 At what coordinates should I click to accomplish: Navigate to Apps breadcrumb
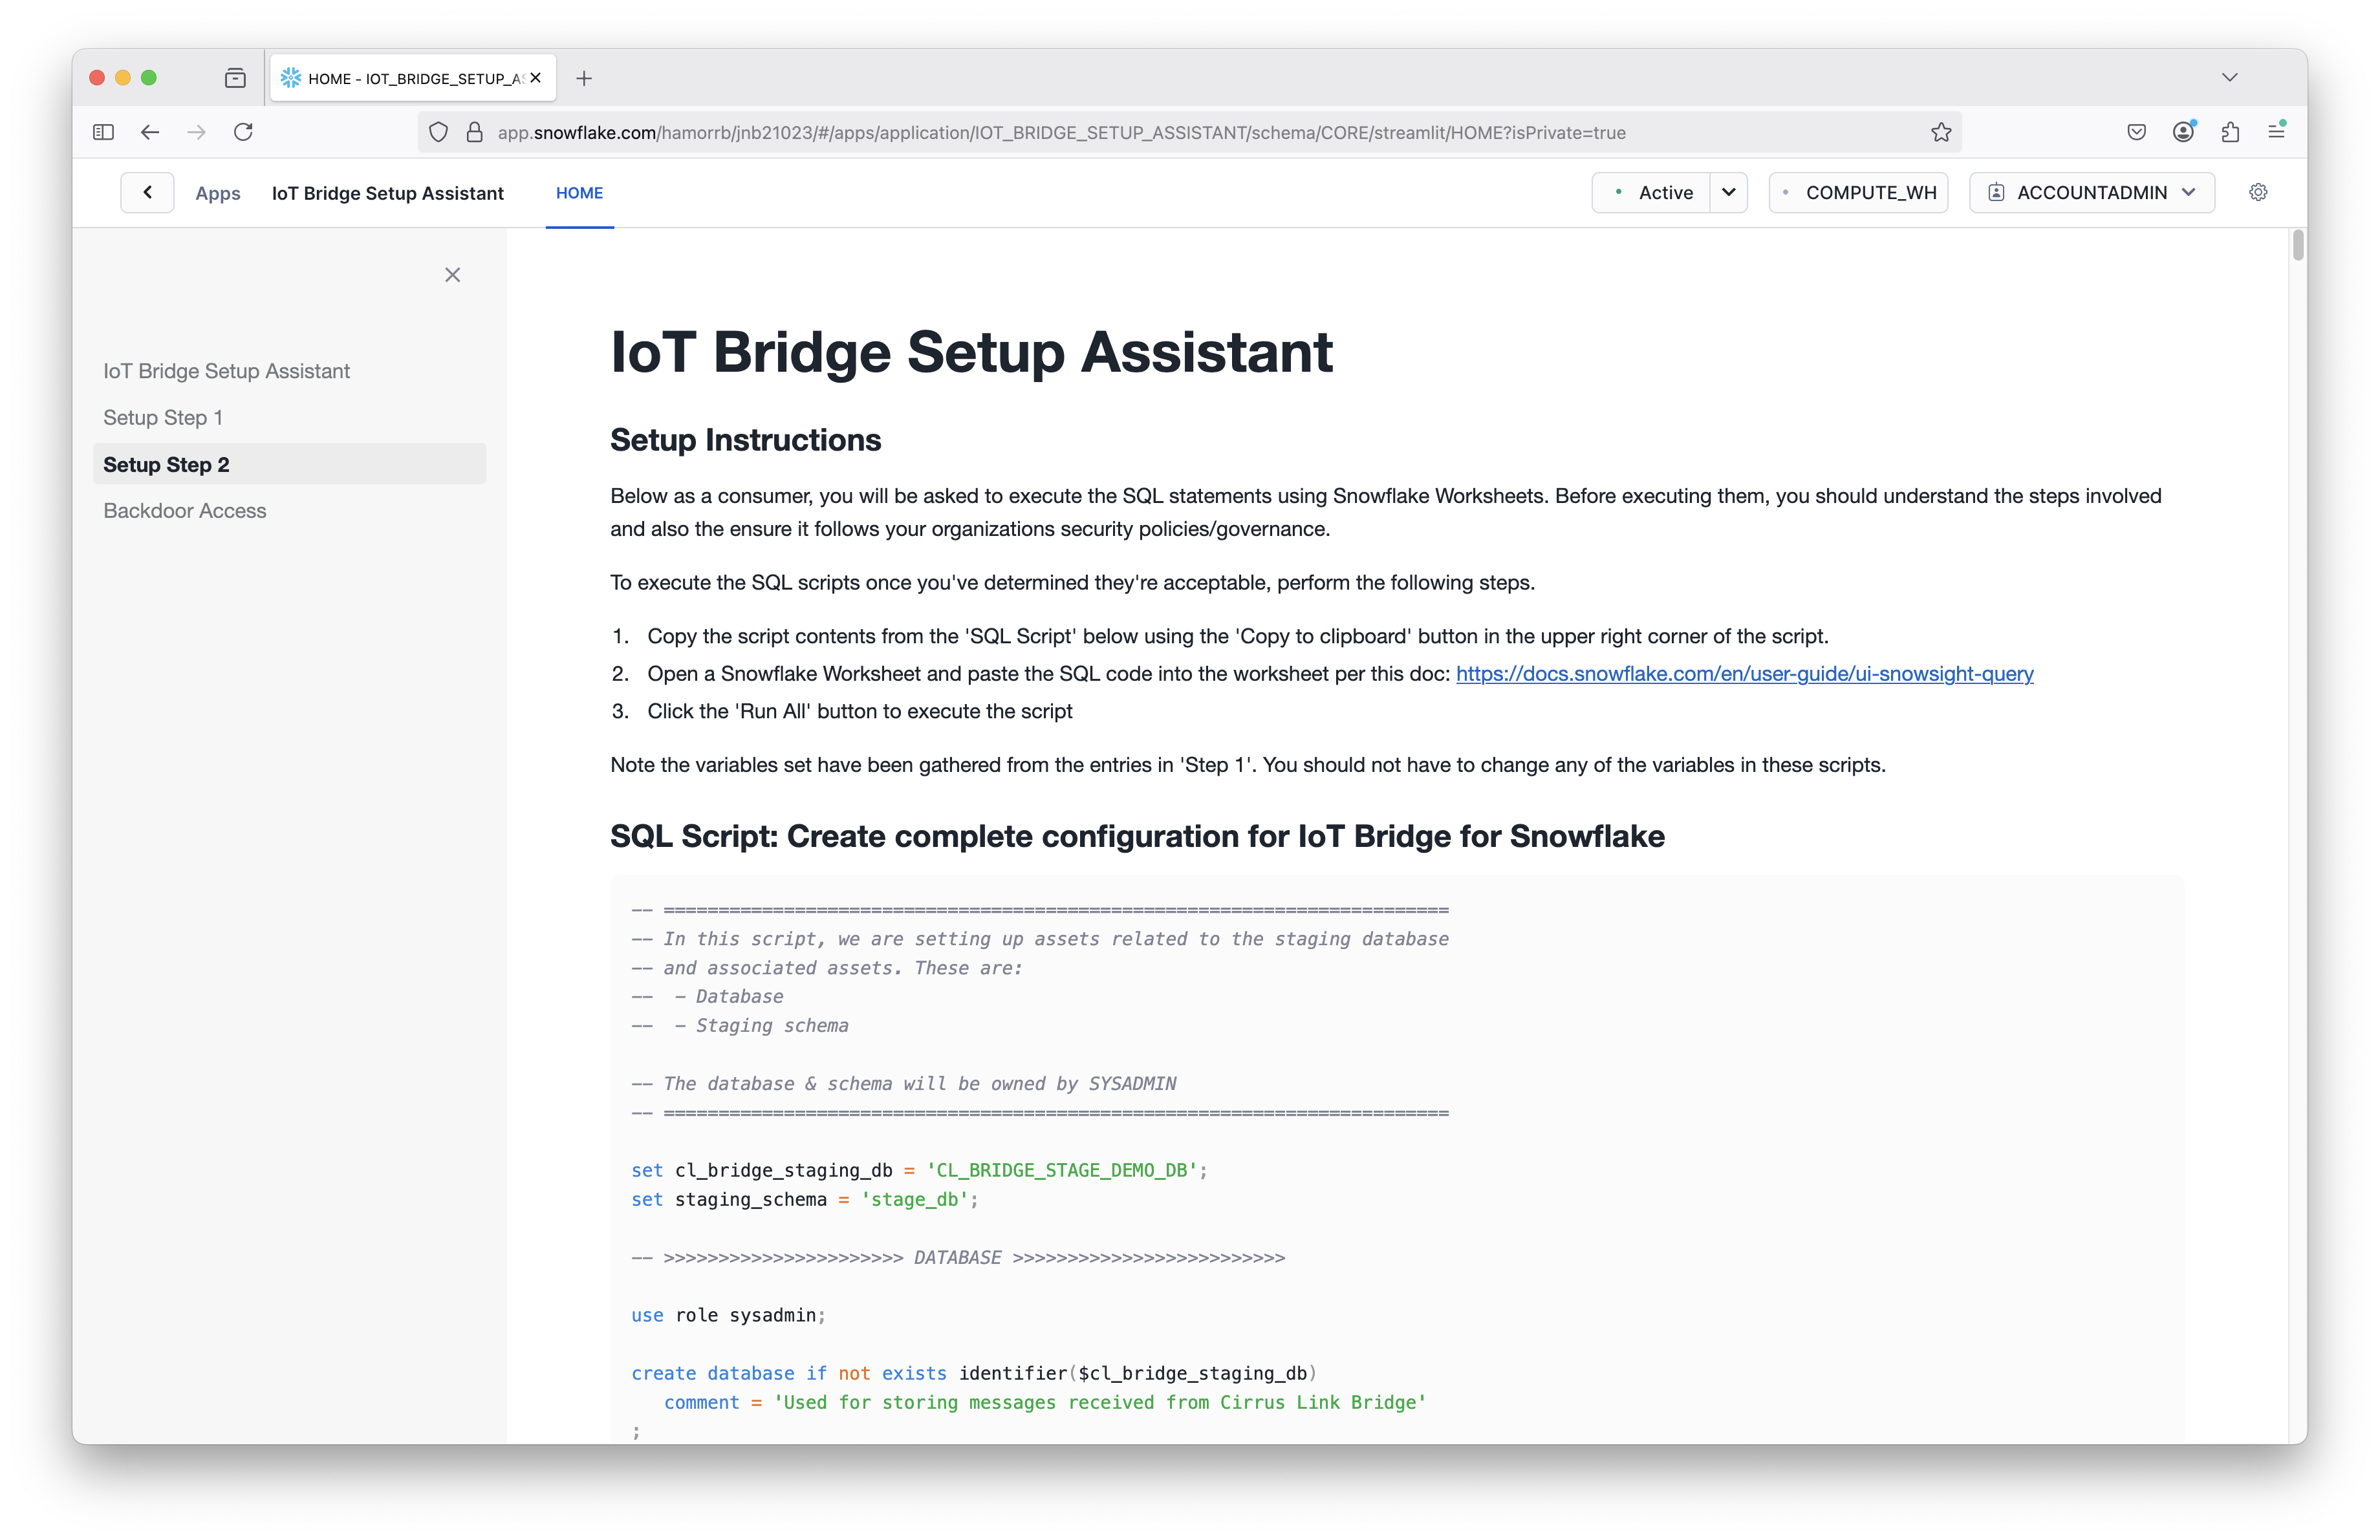[218, 193]
